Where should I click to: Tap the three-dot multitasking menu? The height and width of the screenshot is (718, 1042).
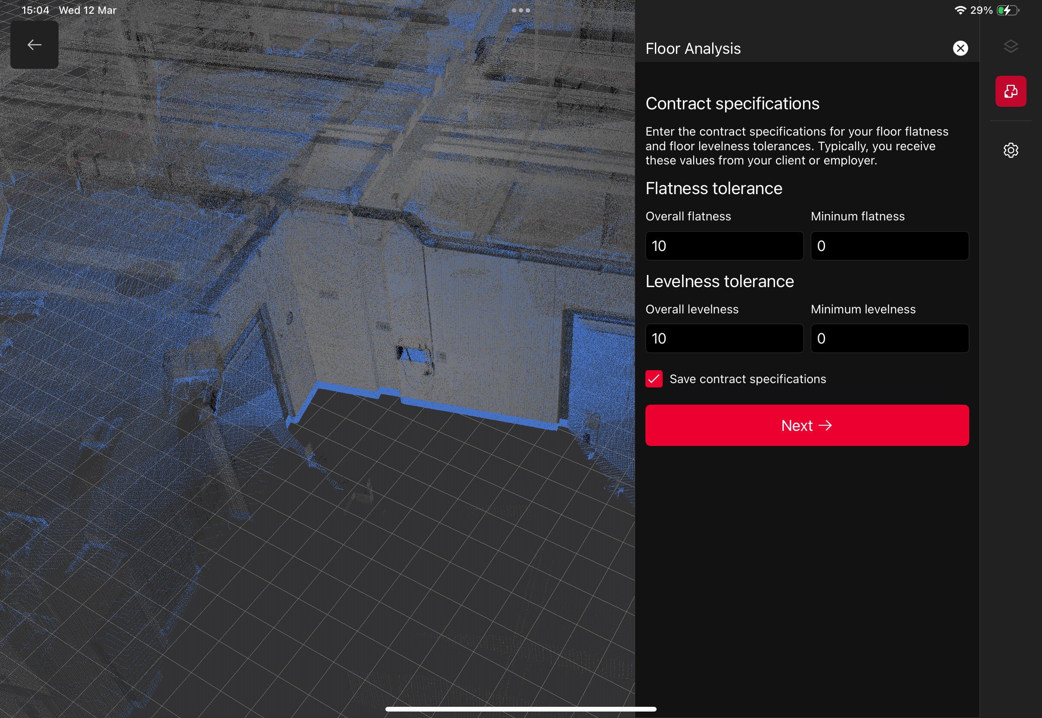(521, 10)
